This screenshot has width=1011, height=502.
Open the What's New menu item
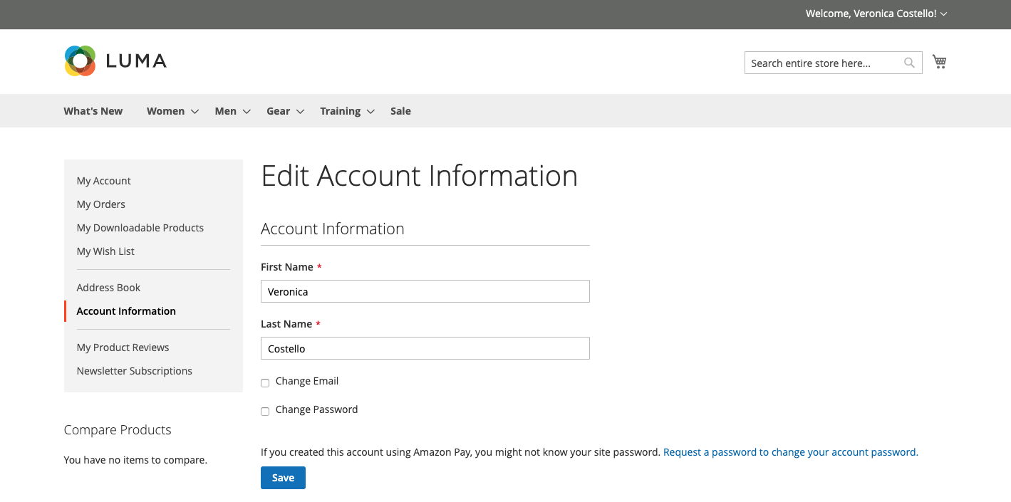coord(93,111)
